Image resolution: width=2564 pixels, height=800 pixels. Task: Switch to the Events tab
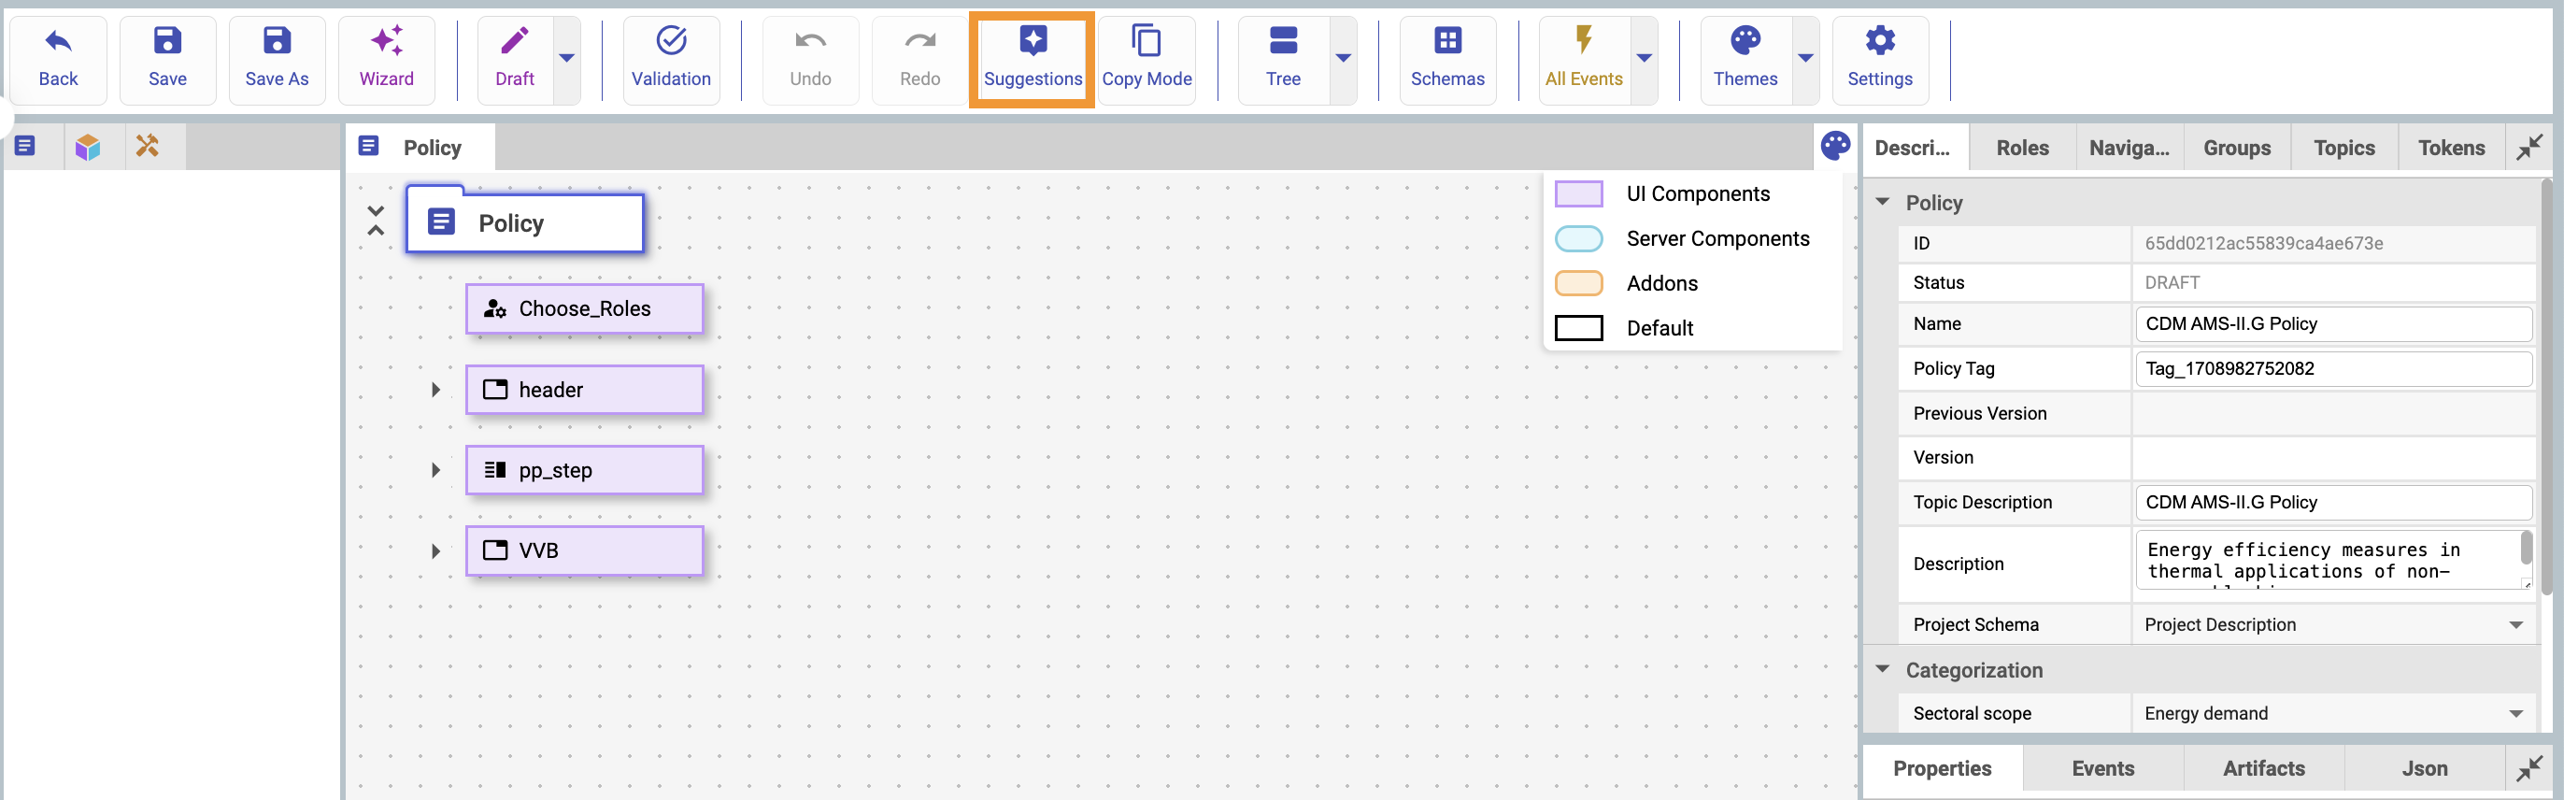click(2102, 768)
